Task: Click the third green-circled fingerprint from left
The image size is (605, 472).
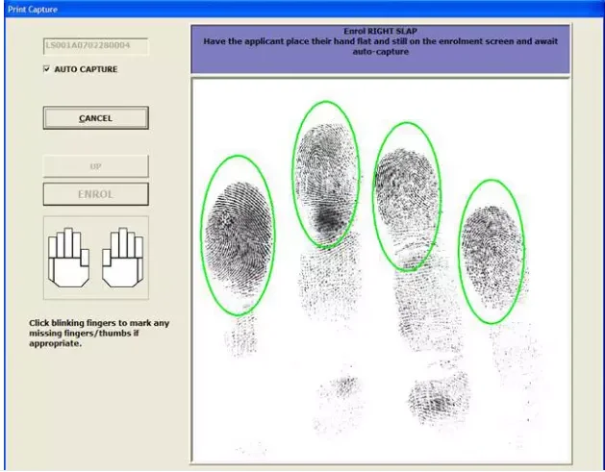Action: tap(406, 196)
